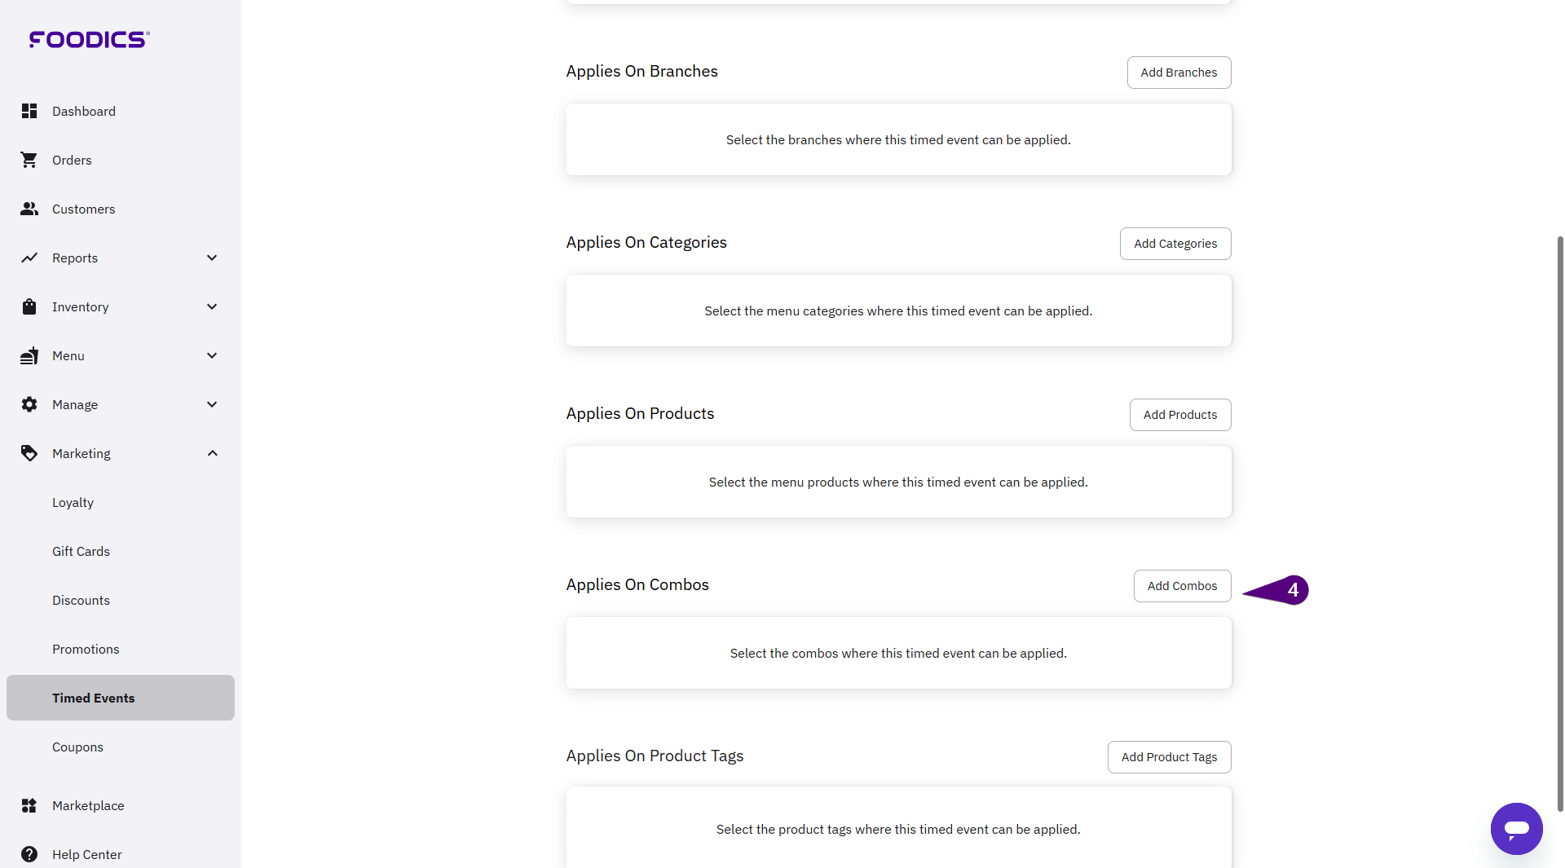Image resolution: width=1565 pixels, height=868 pixels.
Task: Click the Foodics logo
Action: point(89,39)
